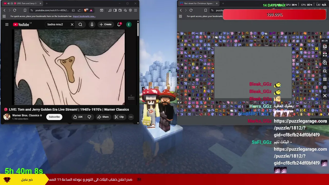Open the Brave Shields lion icon

(85, 10)
